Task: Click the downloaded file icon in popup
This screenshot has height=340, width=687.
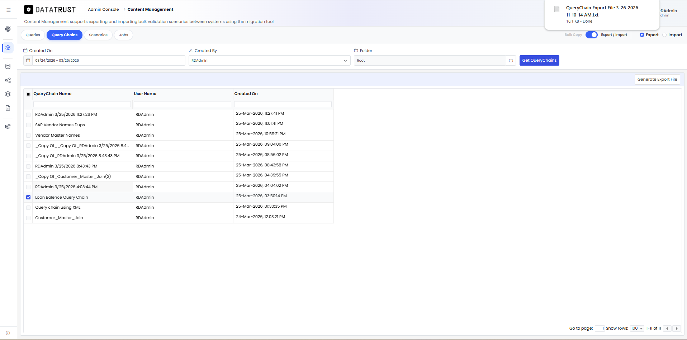Action: (557, 9)
